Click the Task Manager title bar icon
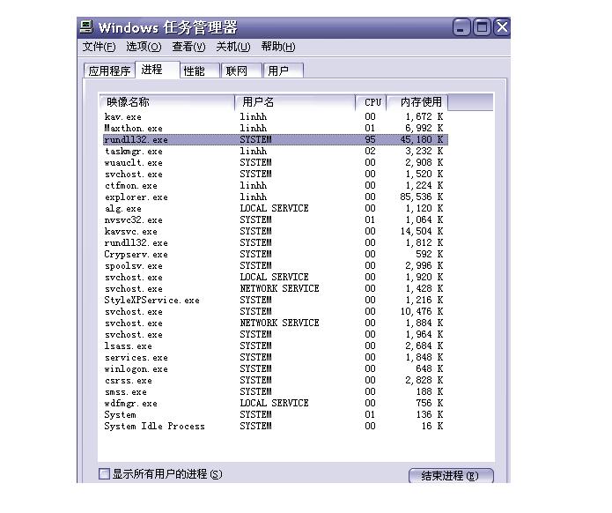Viewport: 612px width, 513px height. (x=86, y=27)
